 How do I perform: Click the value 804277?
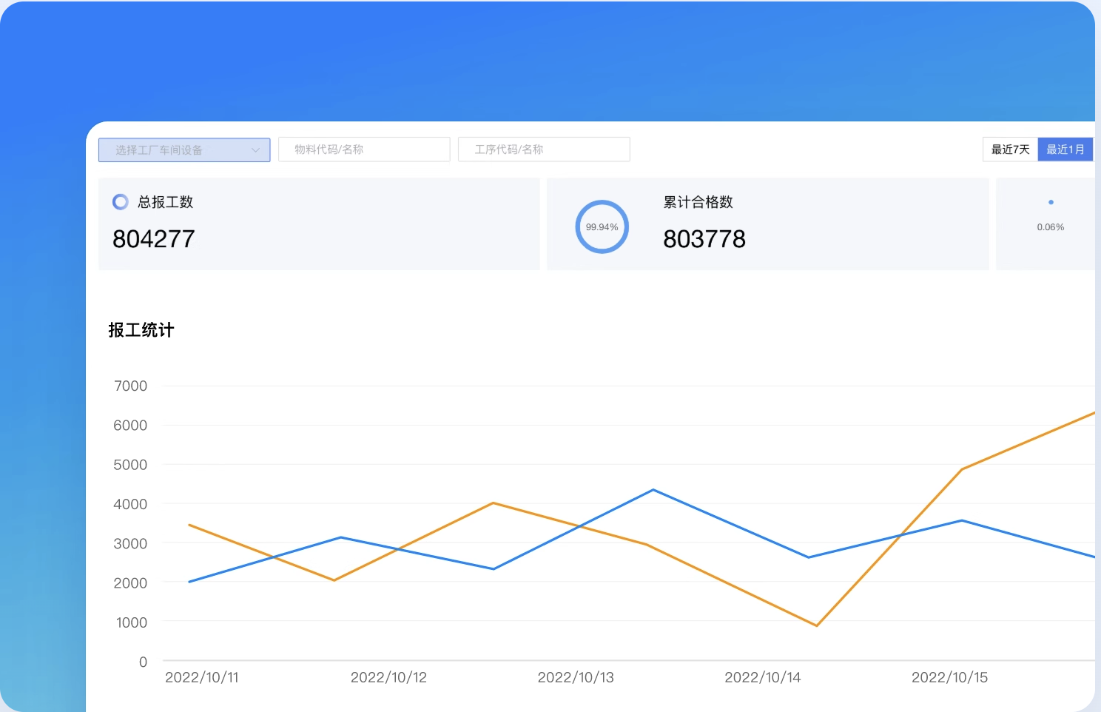click(154, 239)
